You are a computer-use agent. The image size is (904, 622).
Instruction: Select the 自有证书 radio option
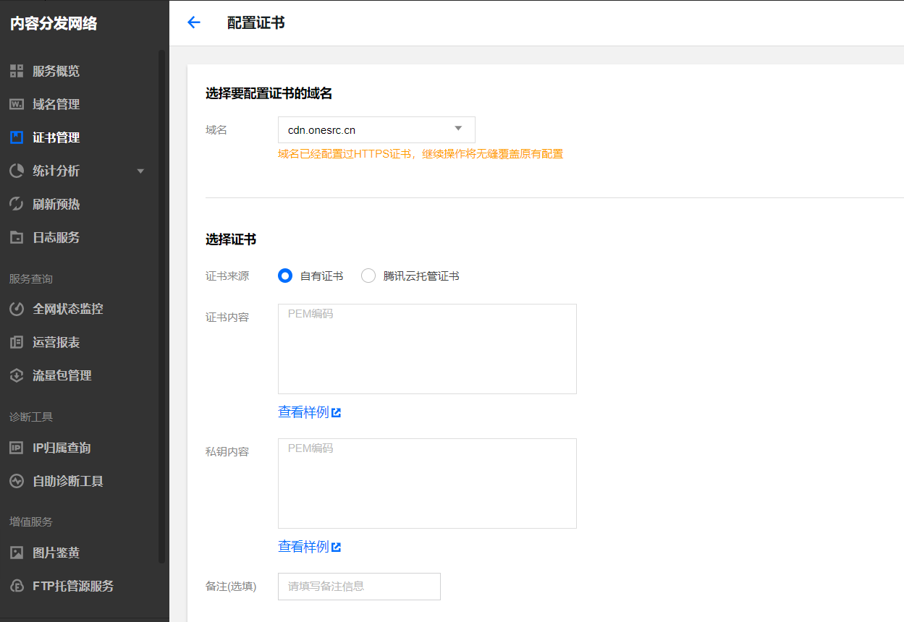284,276
